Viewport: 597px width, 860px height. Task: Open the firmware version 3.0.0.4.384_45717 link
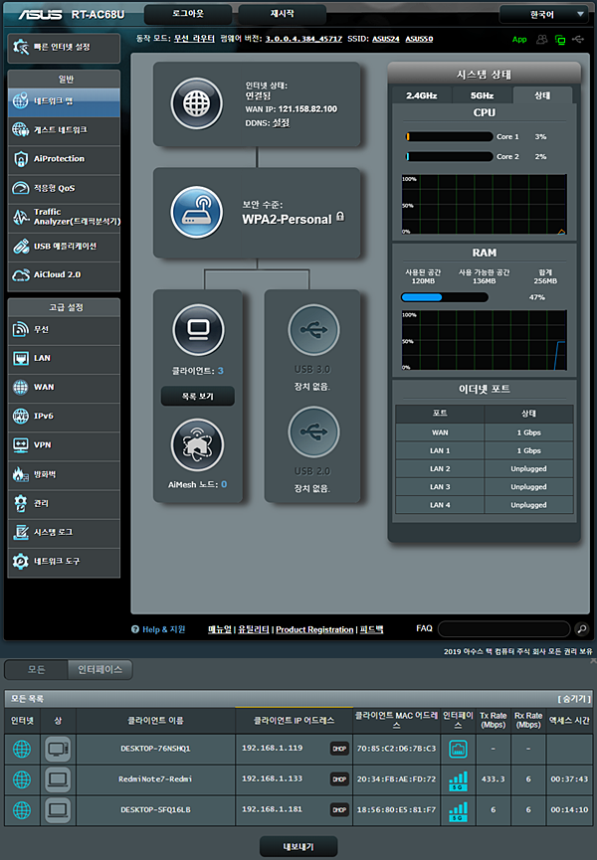pos(303,39)
